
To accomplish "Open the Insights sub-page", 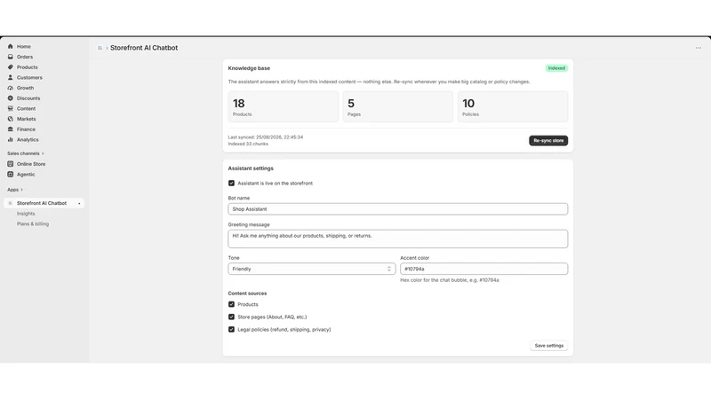I will 26,214.
